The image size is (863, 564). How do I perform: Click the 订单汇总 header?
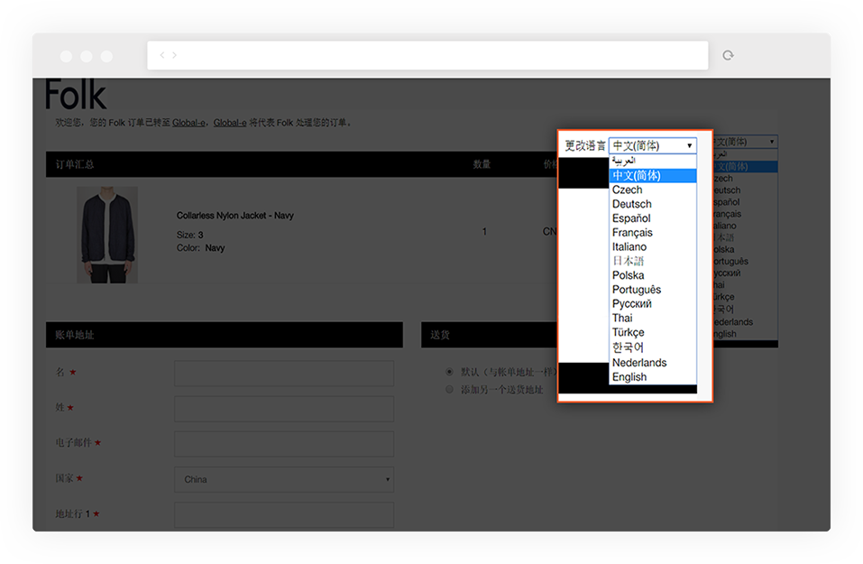[75, 164]
